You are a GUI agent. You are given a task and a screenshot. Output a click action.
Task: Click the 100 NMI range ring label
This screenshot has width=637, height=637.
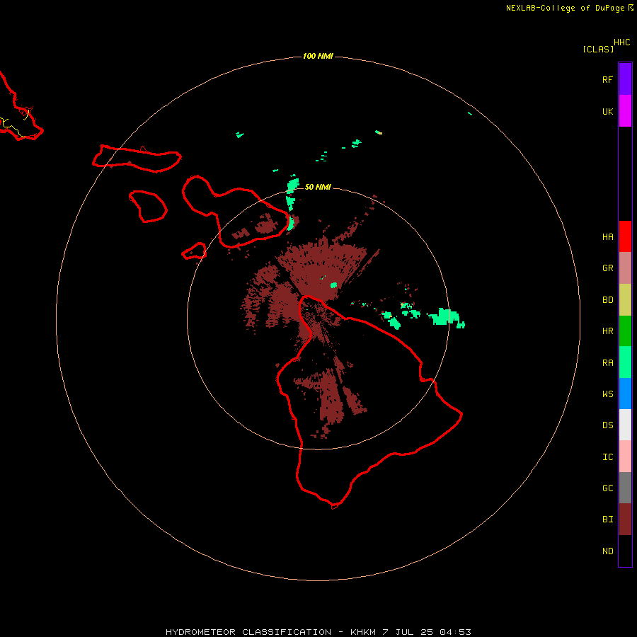click(318, 56)
